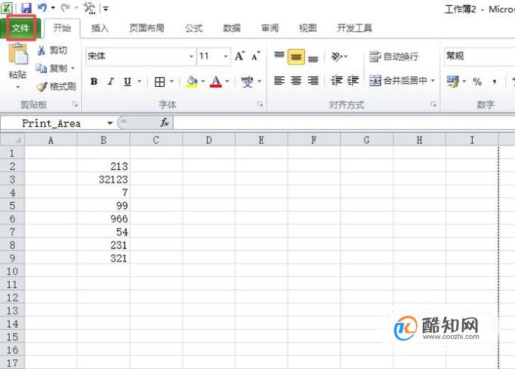This screenshot has width=515, height=369.
Task: Toggle Italic formatting
Action: click(111, 81)
